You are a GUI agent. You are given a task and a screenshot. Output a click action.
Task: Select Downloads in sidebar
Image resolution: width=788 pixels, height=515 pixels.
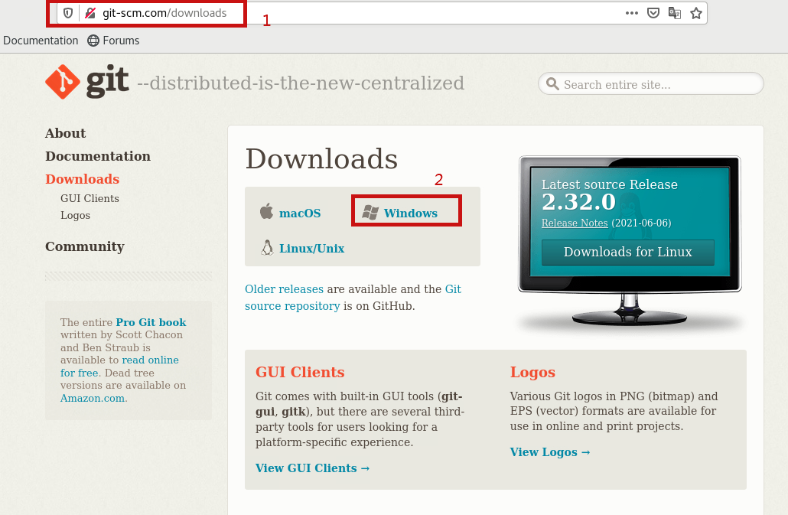pos(83,179)
